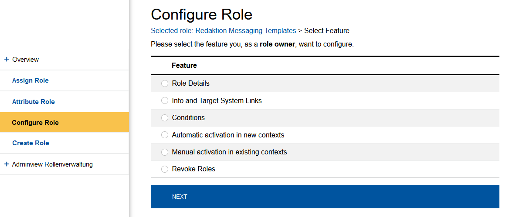Screen dimensions: 509x217
Task: Go to Create Role page
Action: coord(31,143)
